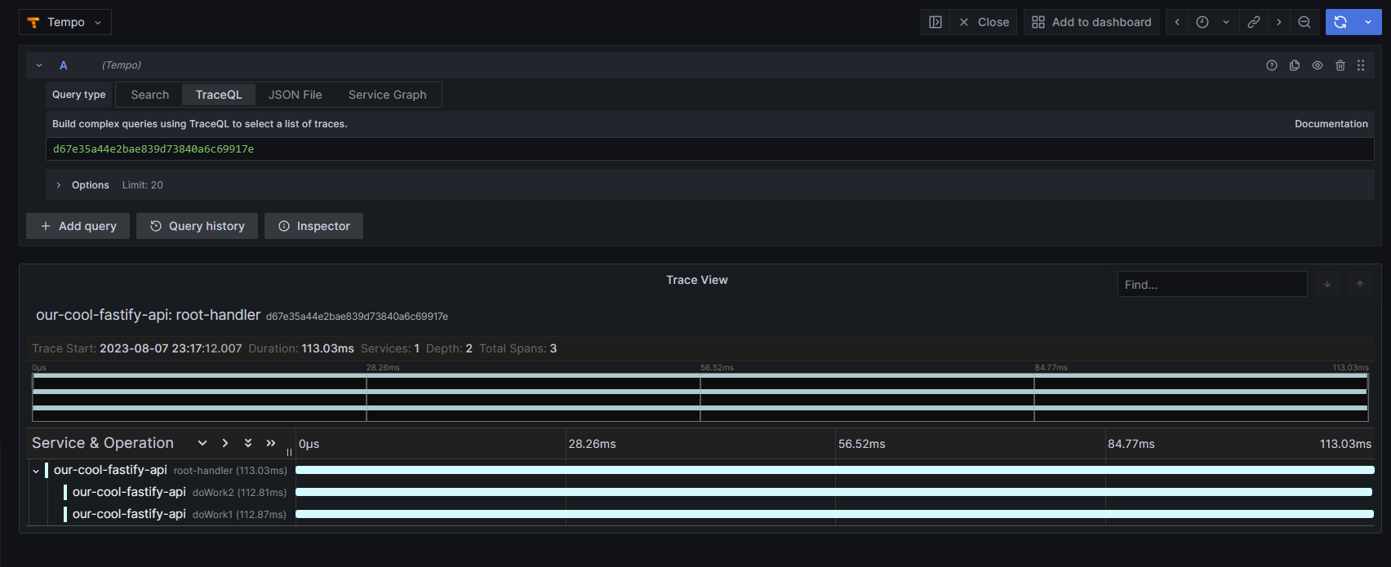
Task: Toggle split pane view icon
Action: pos(935,22)
